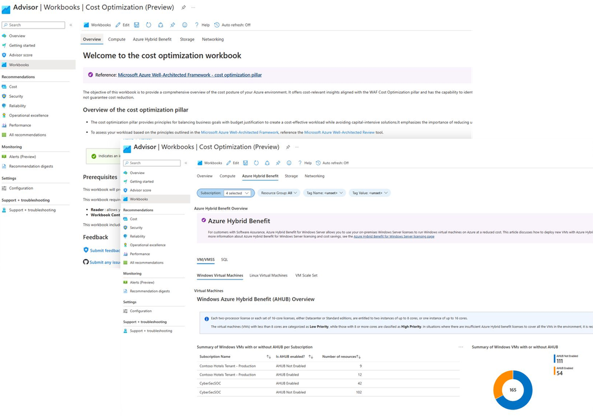This screenshot has width=593, height=416.
Task: Click the orange segment of the AHUB donut chart
Action: pos(500,381)
